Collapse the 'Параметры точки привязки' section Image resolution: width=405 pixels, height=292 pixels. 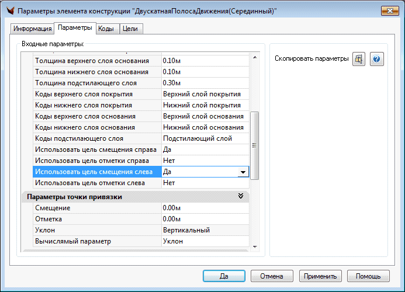pos(241,197)
